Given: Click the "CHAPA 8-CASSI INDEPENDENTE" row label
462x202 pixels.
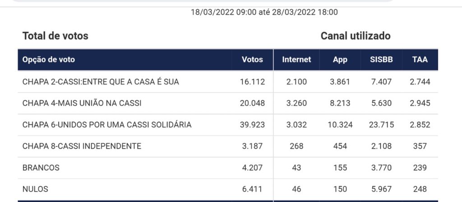Looking at the screenshot, I should point(82,146).
